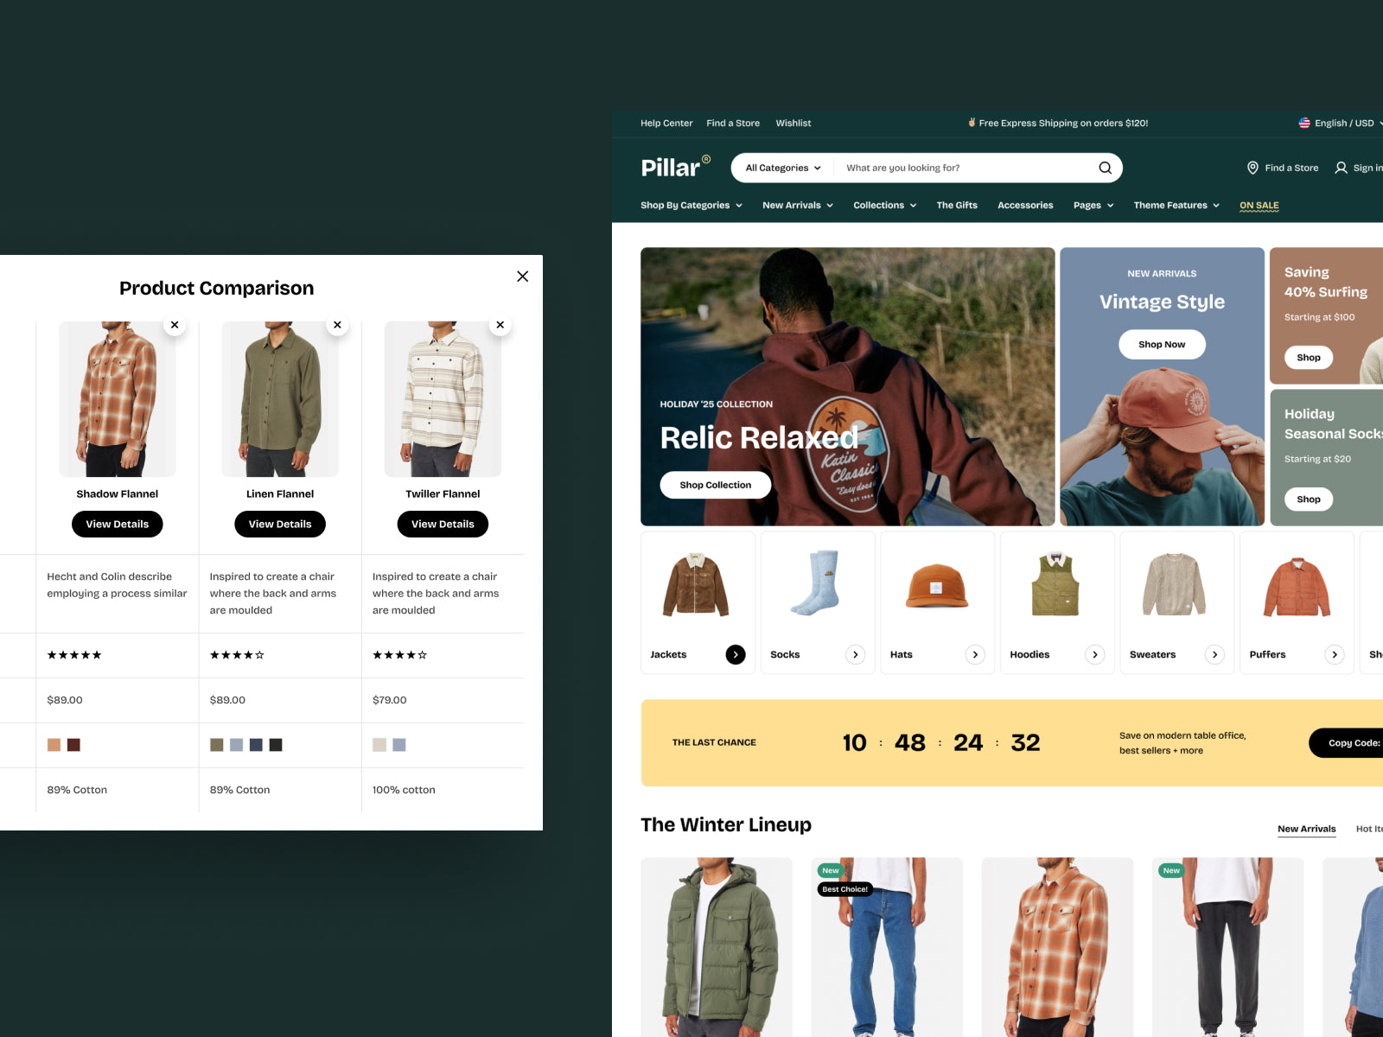The image size is (1383, 1037).
Task: Click the green New badge on jeans product
Action: [830, 870]
